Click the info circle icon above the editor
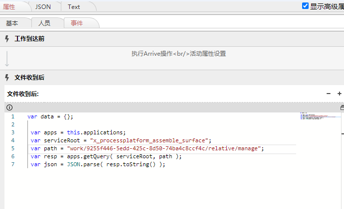 9,107
